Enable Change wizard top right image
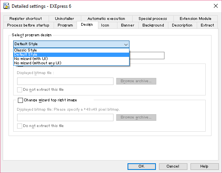 [x=20, y=100]
